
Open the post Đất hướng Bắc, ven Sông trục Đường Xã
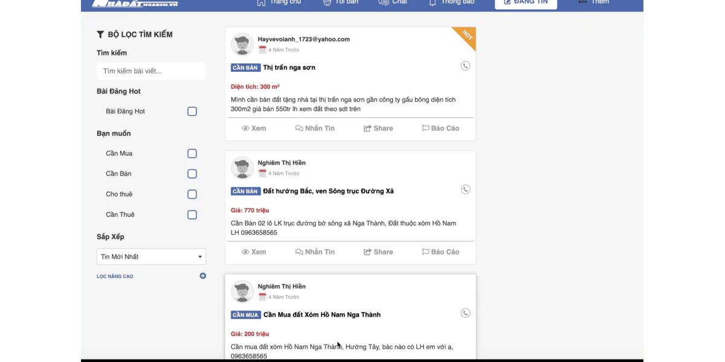coord(329,191)
